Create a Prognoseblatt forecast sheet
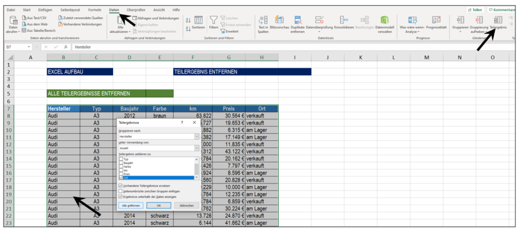The image size is (519, 230). tap(436, 22)
